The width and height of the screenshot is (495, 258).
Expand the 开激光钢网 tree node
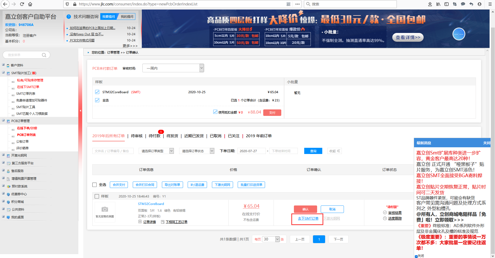(3, 155)
